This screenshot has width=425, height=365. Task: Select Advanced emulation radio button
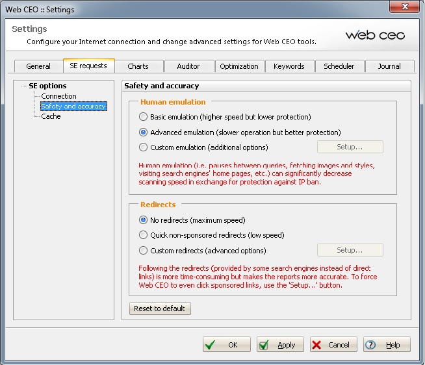pyautogui.click(x=143, y=132)
